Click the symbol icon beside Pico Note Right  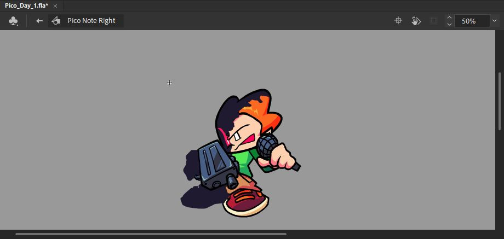coord(56,21)
